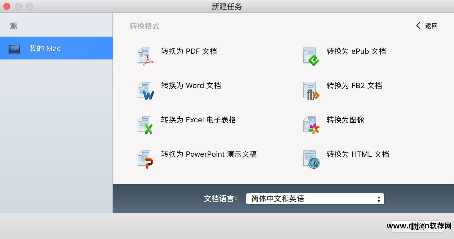454x239 pixels.
Task: Choose 转换为 FB2 文档
Action: click(x=354, y=85)
